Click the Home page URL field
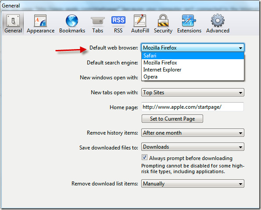The height and width of the screenshot is (210, 261). click(193, 107)
